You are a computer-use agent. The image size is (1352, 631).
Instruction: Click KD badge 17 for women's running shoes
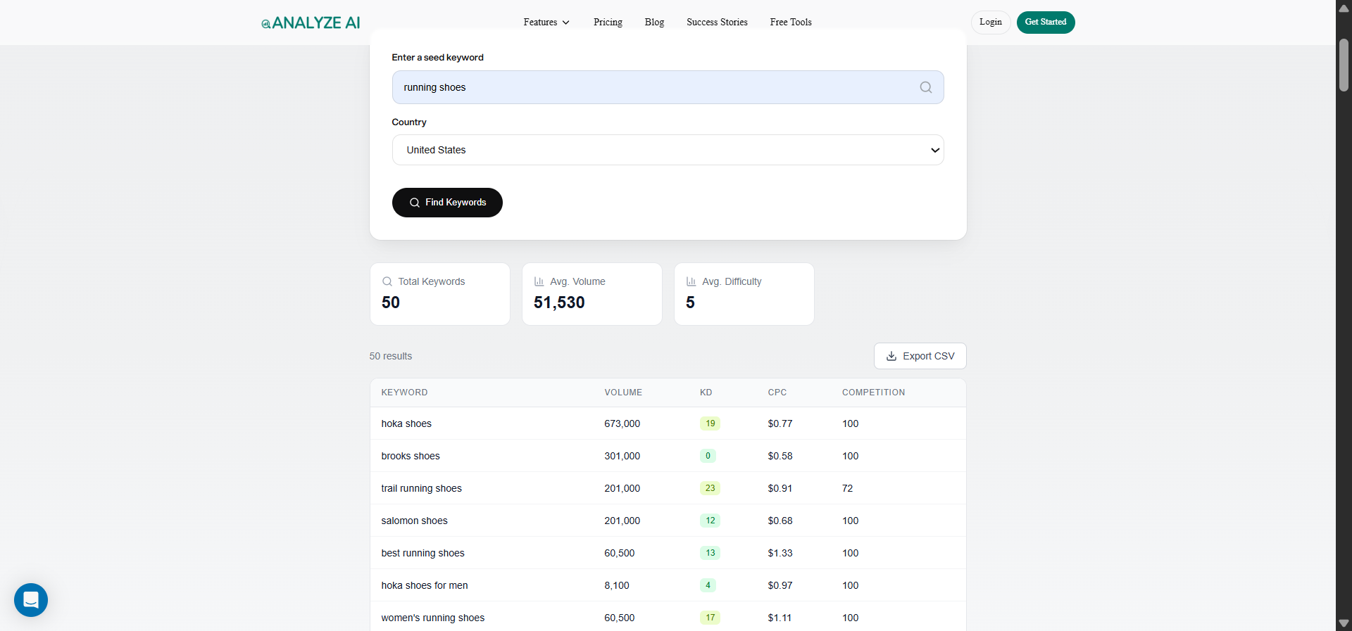pyautogui.click(x=710, y=618)
